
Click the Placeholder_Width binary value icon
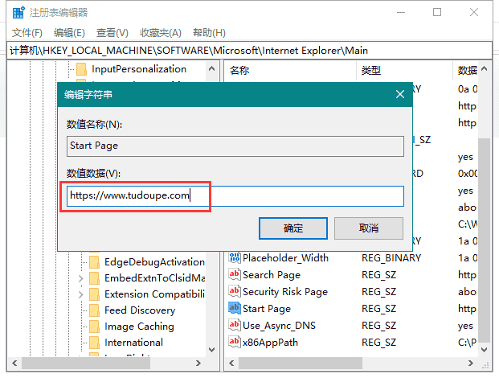[234, 257]
